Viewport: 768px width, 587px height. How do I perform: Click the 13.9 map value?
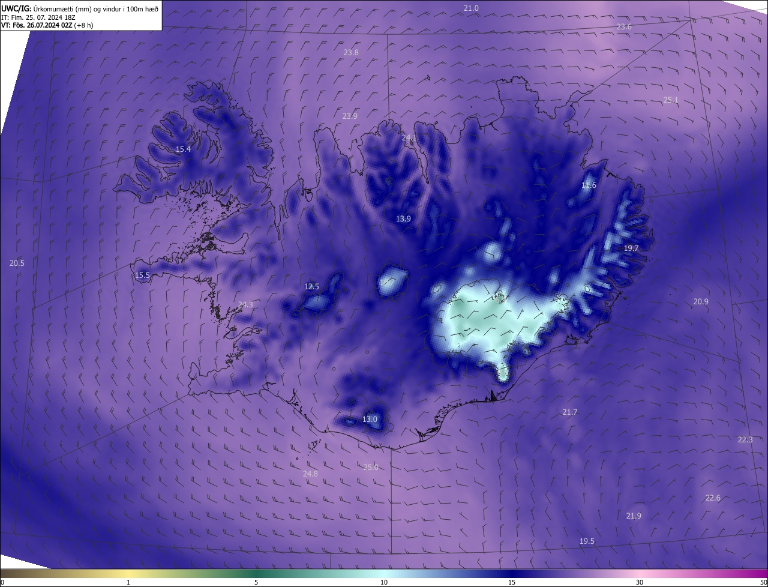(403, 219)
